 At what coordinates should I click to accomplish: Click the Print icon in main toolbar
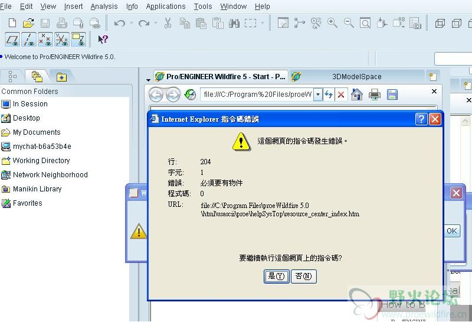pyautogui.click(x=62, y=23)
